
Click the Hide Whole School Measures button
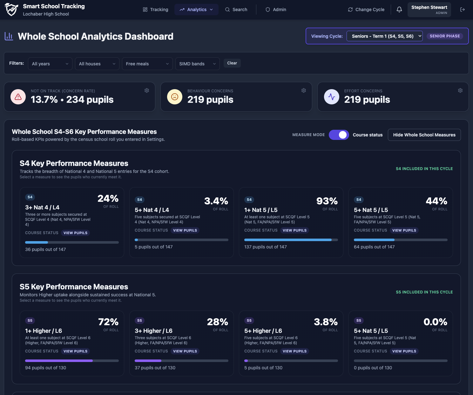[424, 135]
